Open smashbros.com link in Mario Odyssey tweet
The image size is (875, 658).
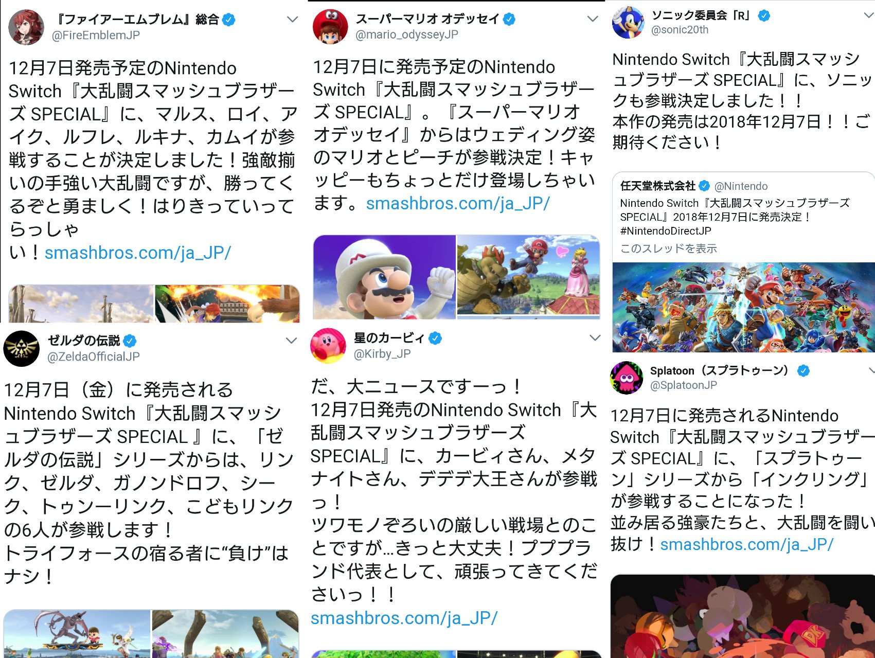click(x=458, y=203)
